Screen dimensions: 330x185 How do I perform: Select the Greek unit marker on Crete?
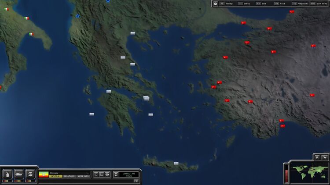click(x=176, y=164)
